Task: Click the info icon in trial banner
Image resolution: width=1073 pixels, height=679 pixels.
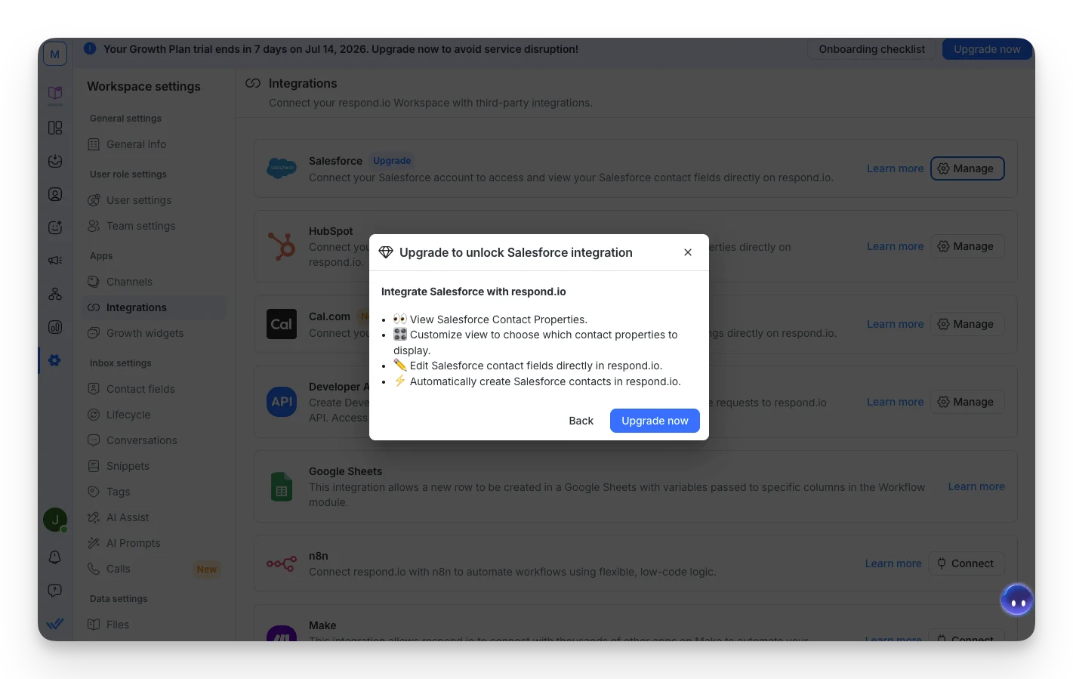Action: [90, 48]
